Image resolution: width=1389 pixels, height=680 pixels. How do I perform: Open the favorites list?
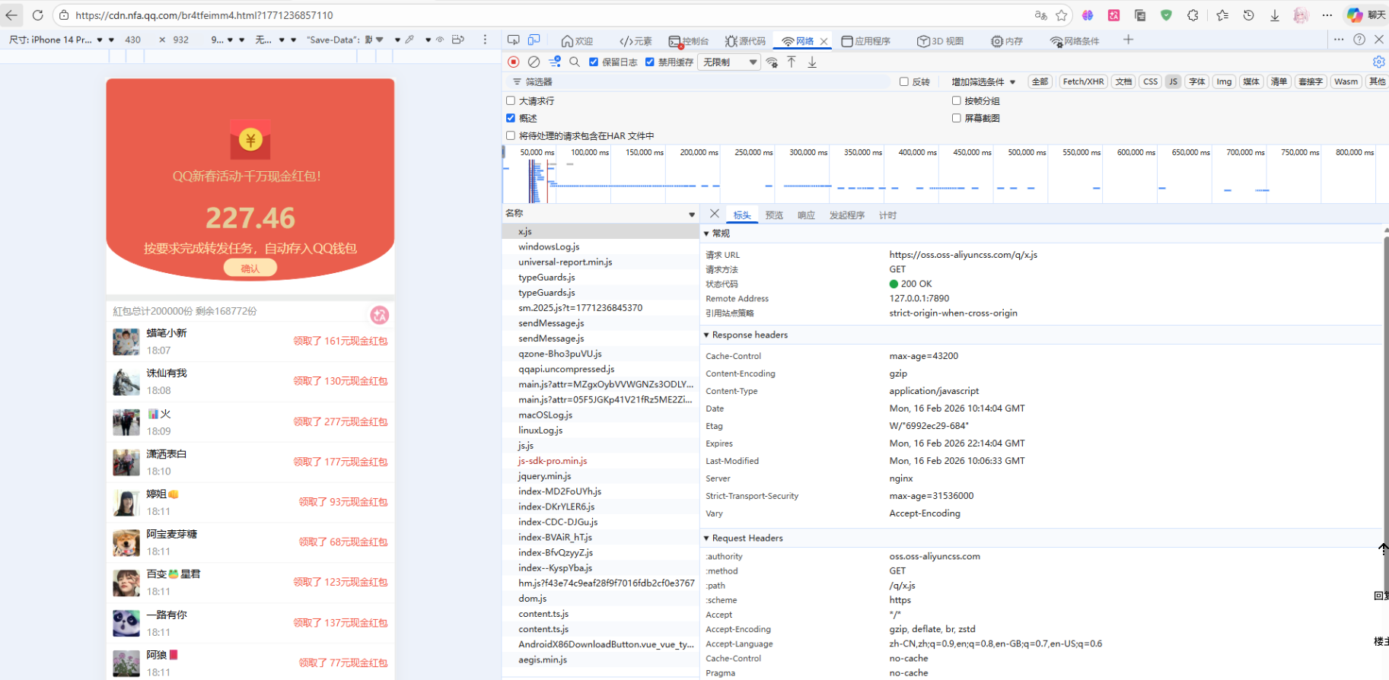(1222, 15)
